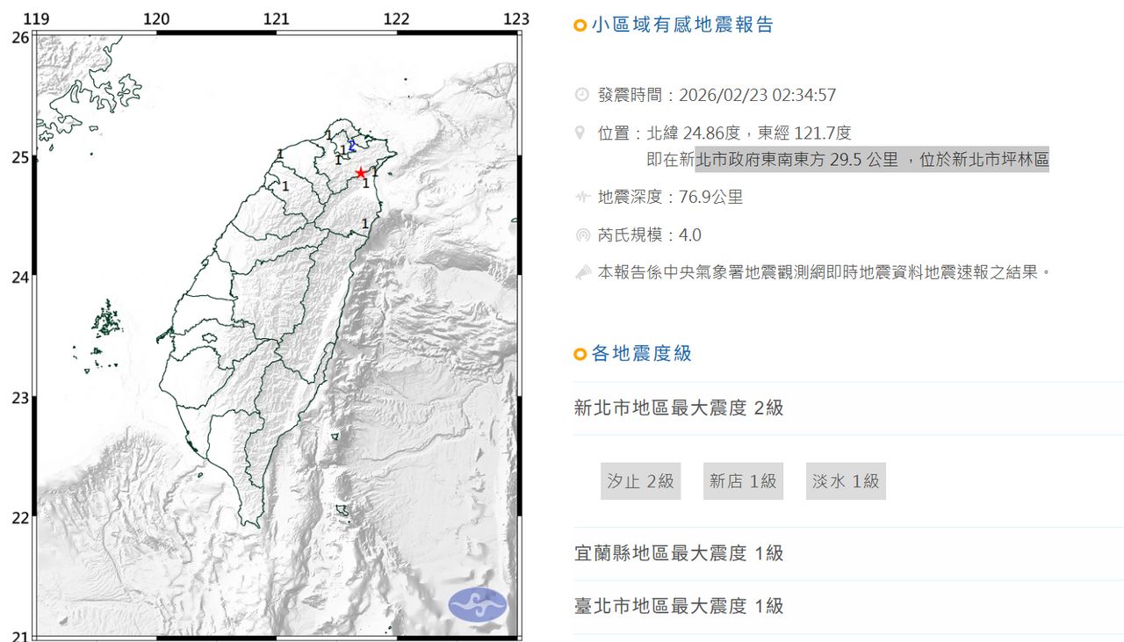Click the red star epicenter marker
Image resolution: width=1124 pixels, height=642 pixels.
[x=362, y=174]
